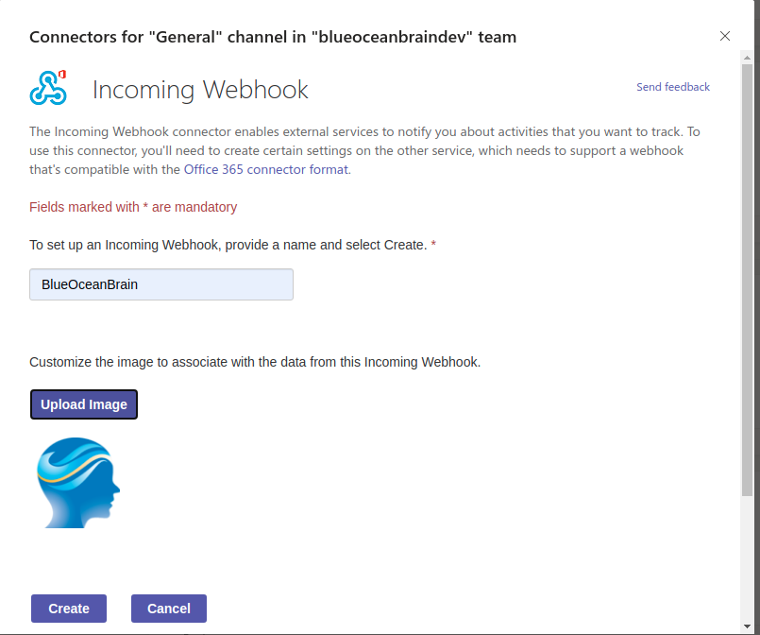Click the dialog title for General channel connectors
The height and width of the screenshot is (635, 760).
[x=273, y=37]
